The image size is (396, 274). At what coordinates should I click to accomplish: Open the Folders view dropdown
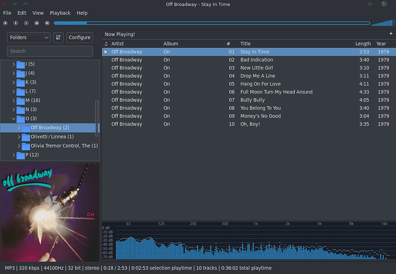pyautogui.click(x=29, y=37)
